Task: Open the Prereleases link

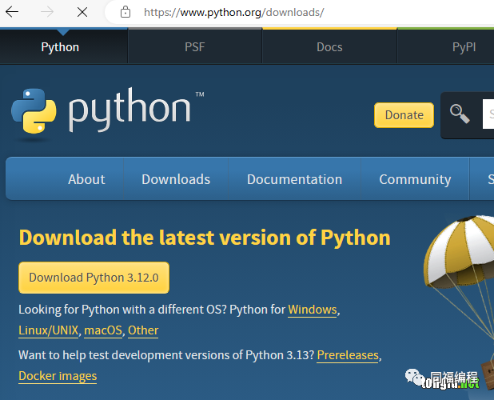Action: [348, 355]
